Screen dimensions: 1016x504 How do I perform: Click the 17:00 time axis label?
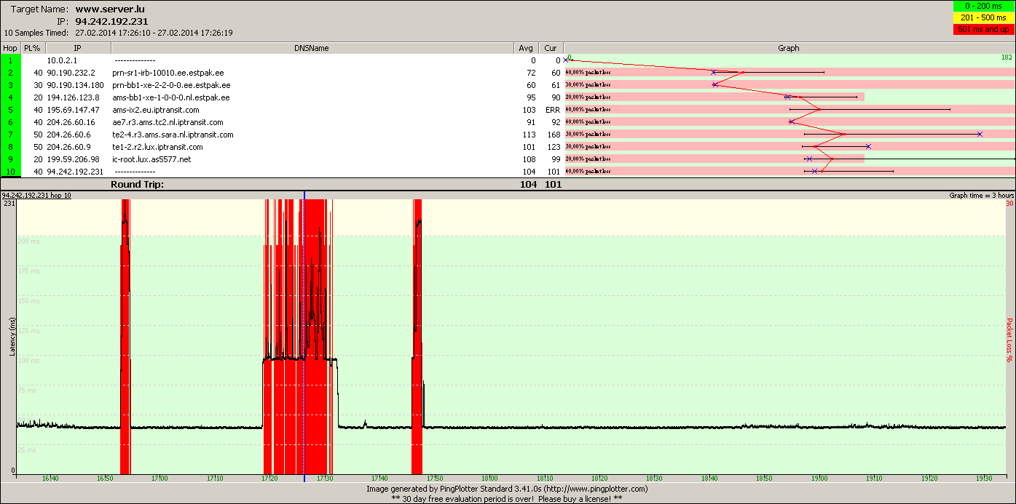[x=160, y=479]
